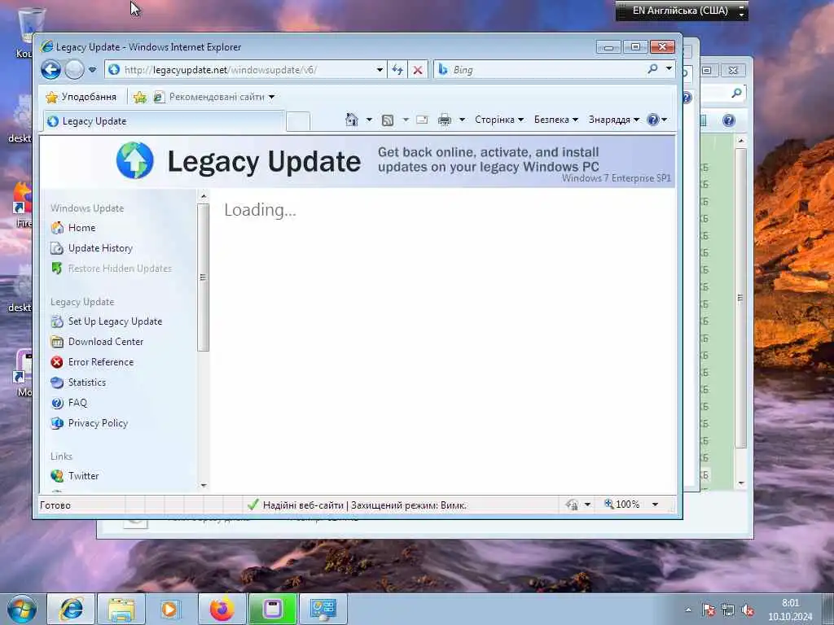
Task: Open the Privacy Policy link
Action: tap(98, 423)
